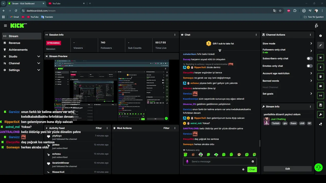
Task: Open the Translate bookmark
Action: [47, 17]
